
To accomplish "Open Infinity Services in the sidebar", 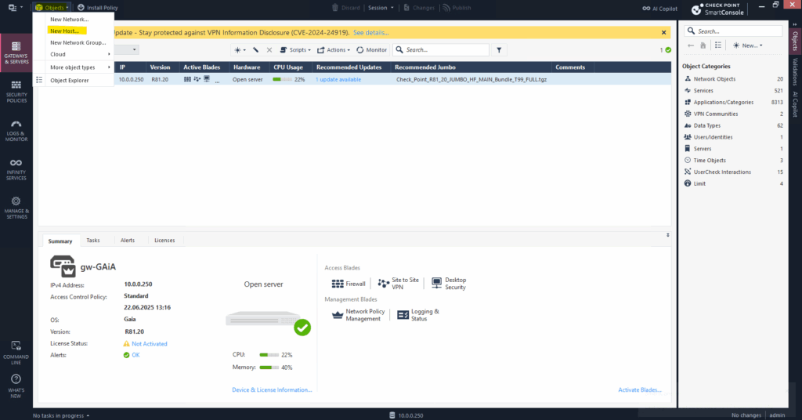I will tap(16, 170).
